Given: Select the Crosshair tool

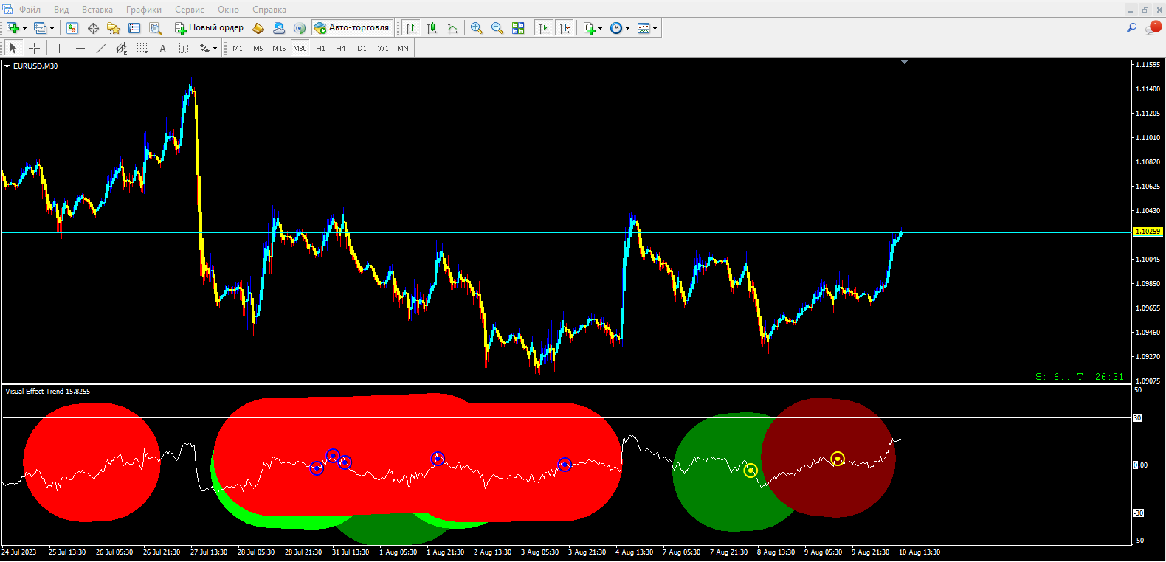Looking at the screenshot, I should pos(34,48).
